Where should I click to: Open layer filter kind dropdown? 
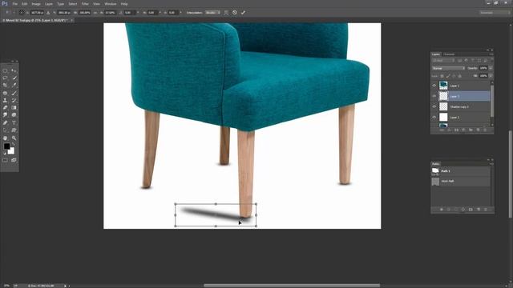443,61
